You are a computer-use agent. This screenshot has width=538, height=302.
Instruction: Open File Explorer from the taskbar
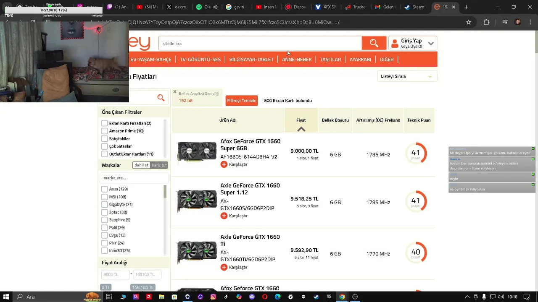[161, 297]
